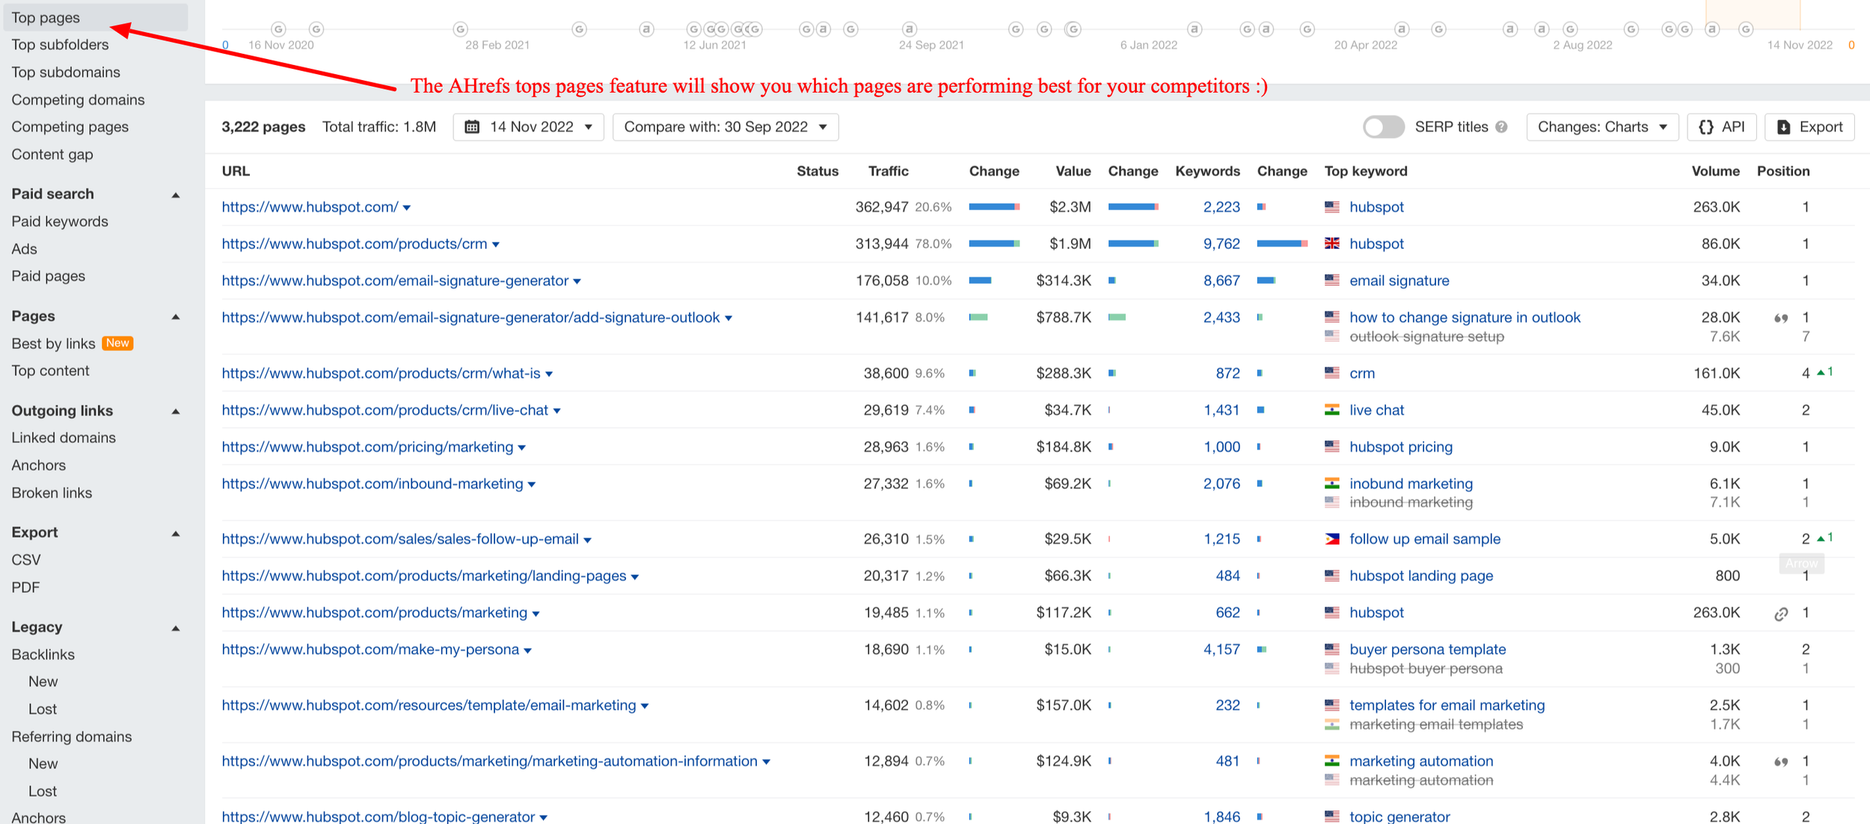This screenshot has height=824, width=1870.
Task: Select Best by links in sidebar
Action: (53, 343)
